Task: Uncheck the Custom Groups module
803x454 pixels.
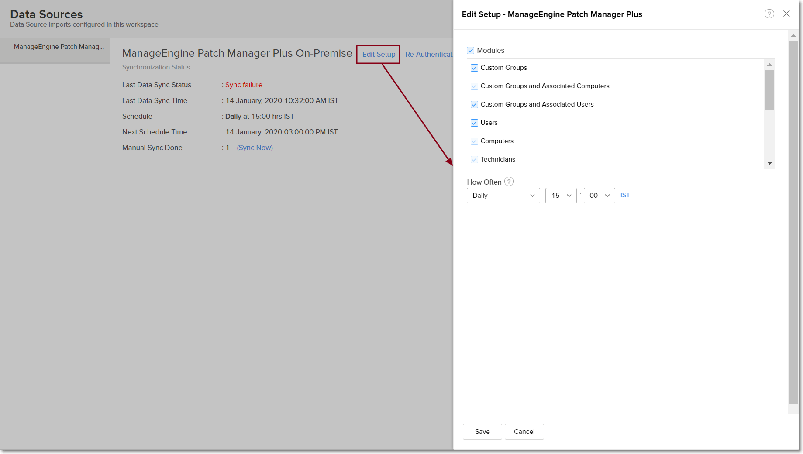Action: coord(474,68)
